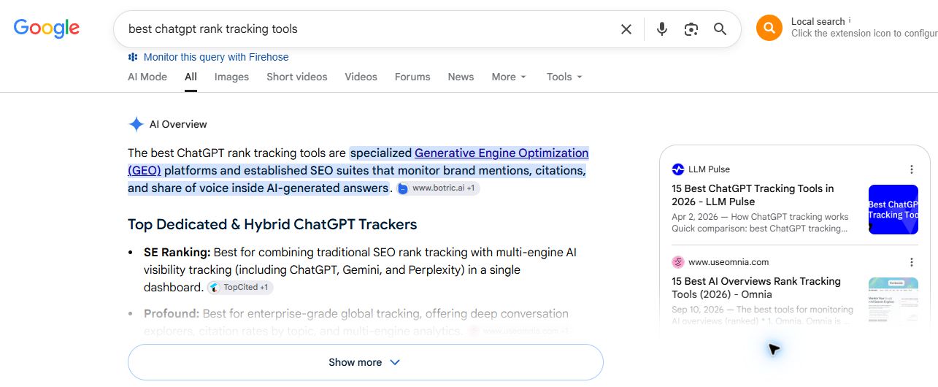Viewport: 938px width, 387px height.
Task: Click the Local search extension title
Action: (818, 21)
